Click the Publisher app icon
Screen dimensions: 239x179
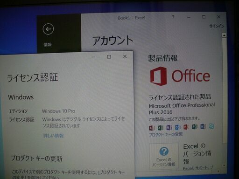click(x=195, y=127)
